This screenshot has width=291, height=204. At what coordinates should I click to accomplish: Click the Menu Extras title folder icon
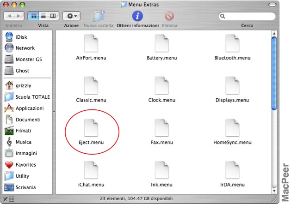pos(124,4)
